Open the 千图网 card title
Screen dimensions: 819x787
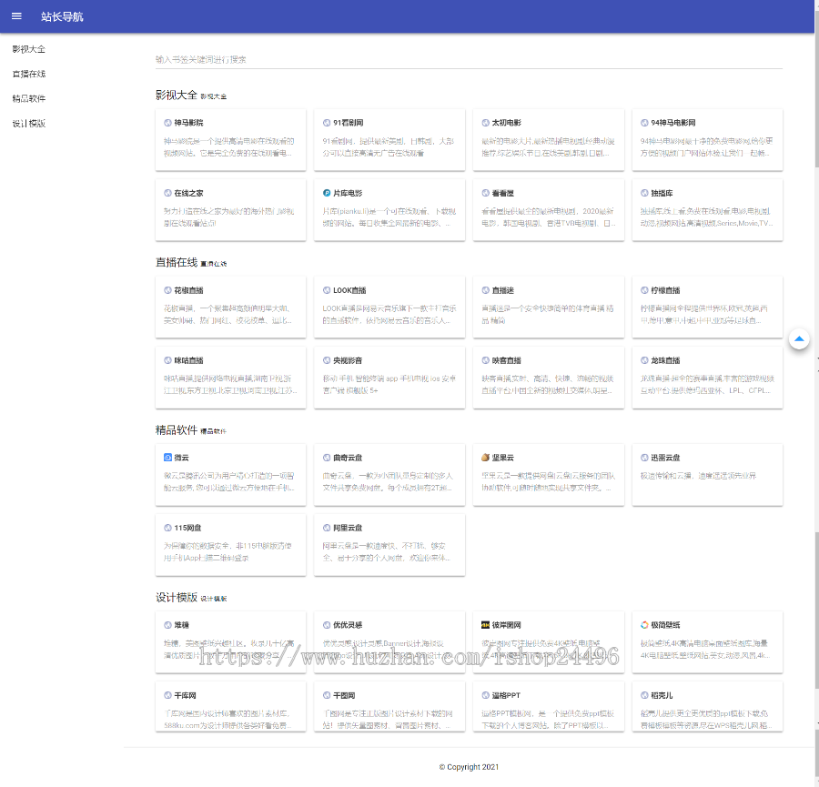344,696
